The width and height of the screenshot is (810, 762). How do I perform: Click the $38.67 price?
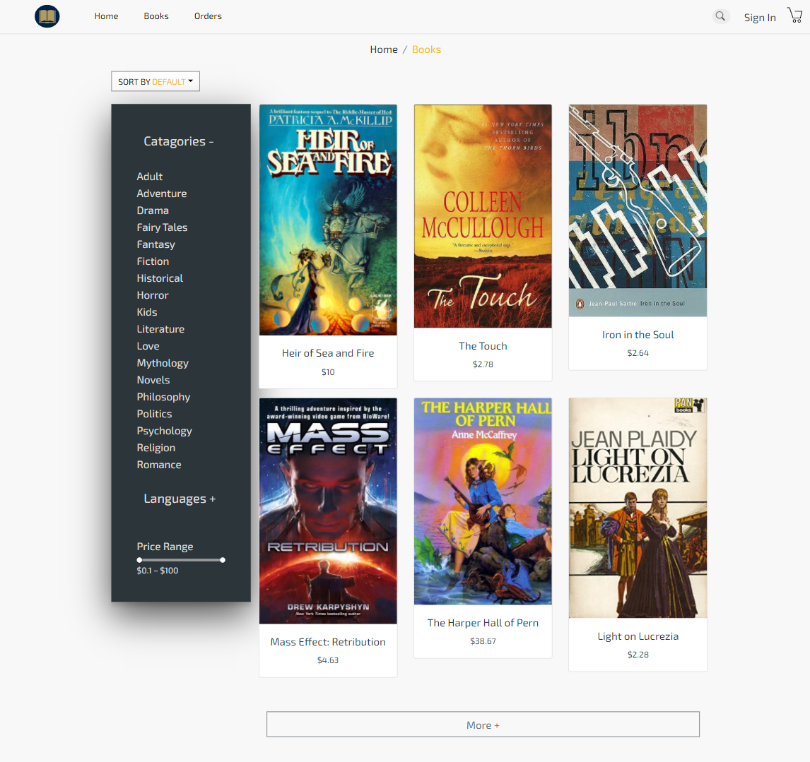(x=483, y=641)
